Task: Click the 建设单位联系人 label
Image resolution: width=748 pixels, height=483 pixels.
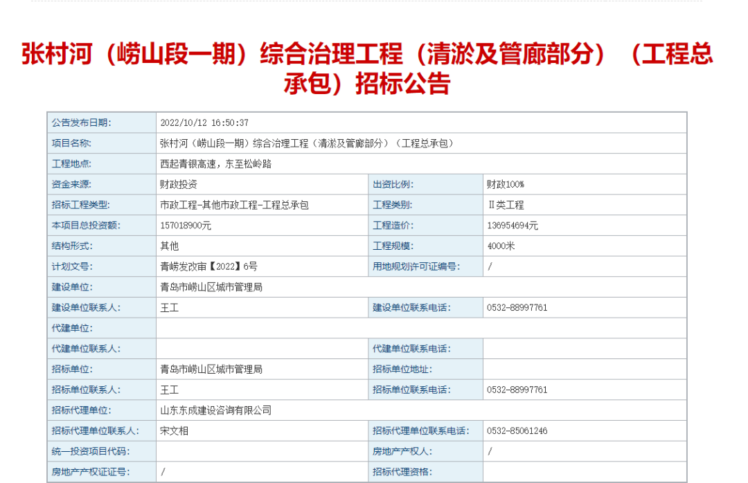Action: tap(86, 307)
